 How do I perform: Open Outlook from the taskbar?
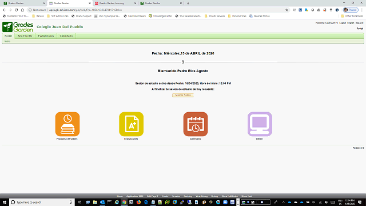pos(102,202)
